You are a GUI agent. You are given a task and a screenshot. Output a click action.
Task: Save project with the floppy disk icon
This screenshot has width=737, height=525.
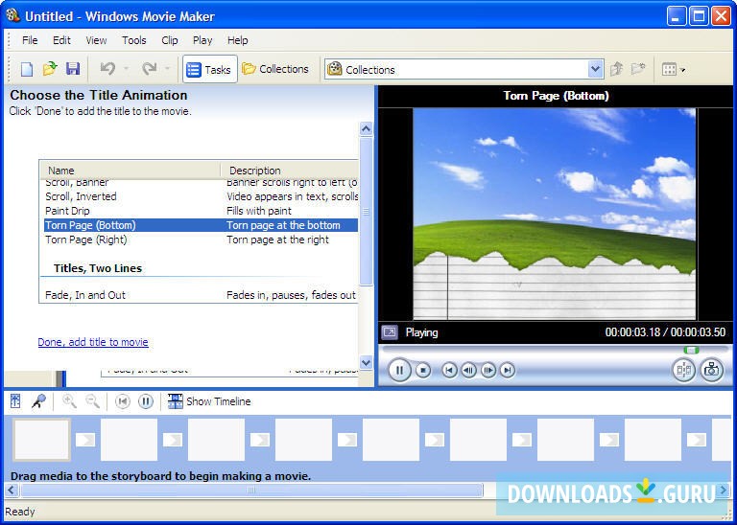pos(73,69)
